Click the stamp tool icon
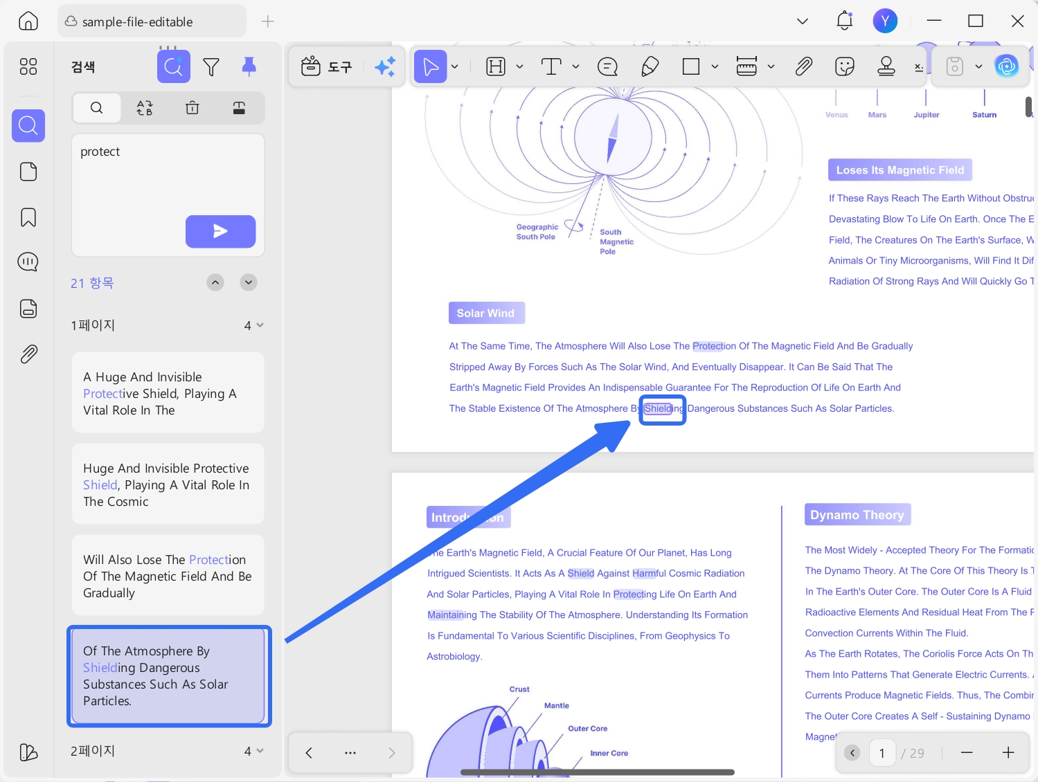The image size is (1038, 782). click(x=886, y=66)
